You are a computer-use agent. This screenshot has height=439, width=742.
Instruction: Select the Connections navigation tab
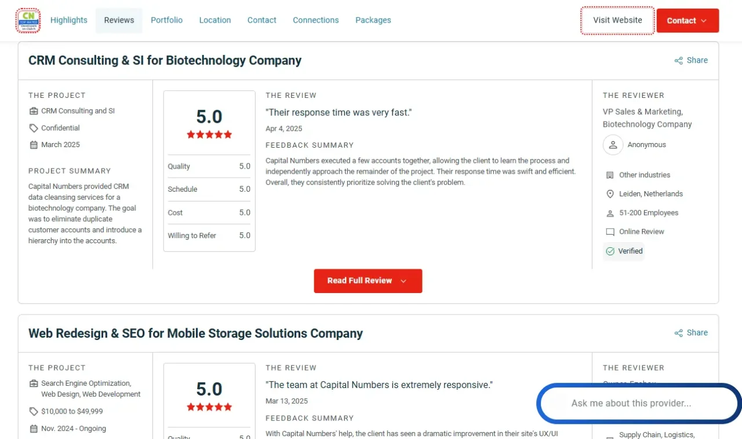click(x=315, y=20)
